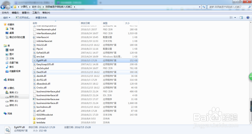Open the 编辑(E) menu
The width and height of the screenshot is (252, 134).
(x=15, y=13)
